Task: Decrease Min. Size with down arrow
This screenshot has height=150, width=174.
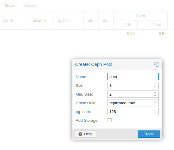Action: point(155,95)
